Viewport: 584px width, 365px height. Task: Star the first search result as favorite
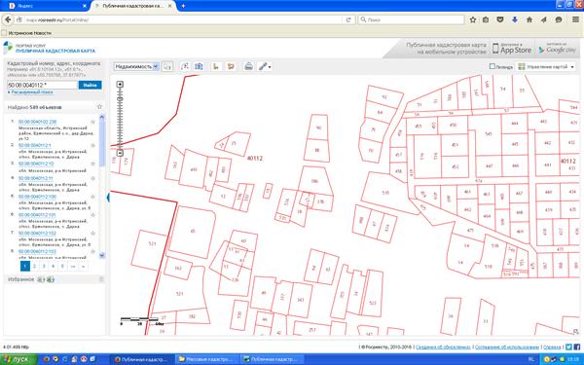(x=92, y=122)
